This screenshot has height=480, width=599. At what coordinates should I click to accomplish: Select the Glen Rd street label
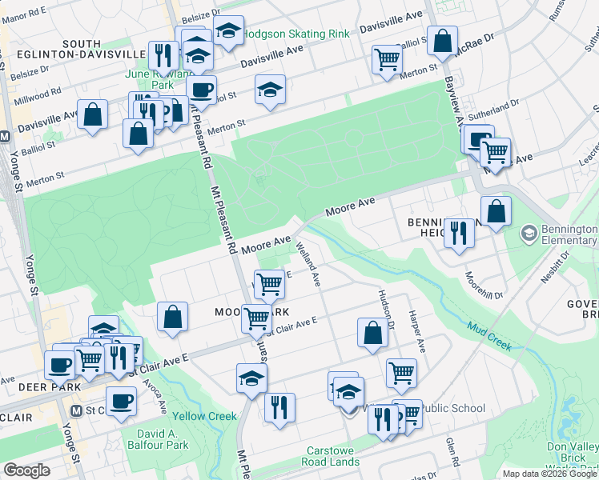pyautogui.click(x=452, y=452)
